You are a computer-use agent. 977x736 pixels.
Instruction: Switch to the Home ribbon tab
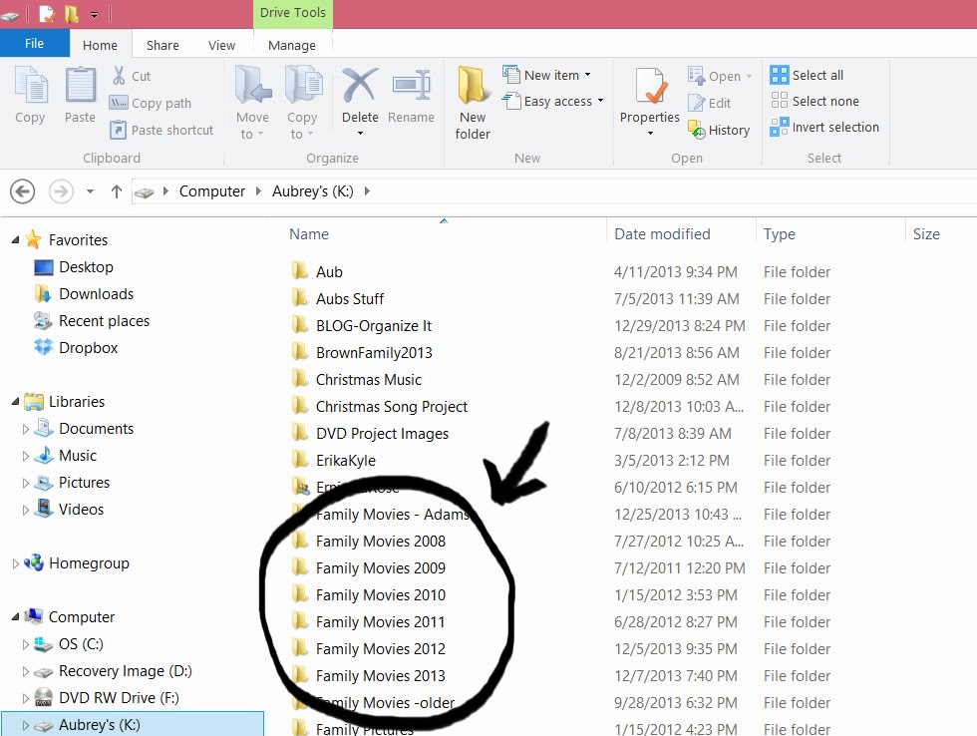point(100,45)
